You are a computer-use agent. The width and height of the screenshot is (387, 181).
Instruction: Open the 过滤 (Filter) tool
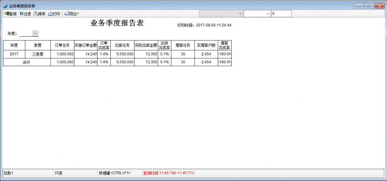pyautogui.click(x=25, y=14)
